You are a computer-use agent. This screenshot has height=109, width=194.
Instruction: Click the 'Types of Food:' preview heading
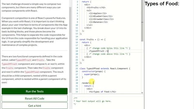pyautogui.click(x=162, y=4)
